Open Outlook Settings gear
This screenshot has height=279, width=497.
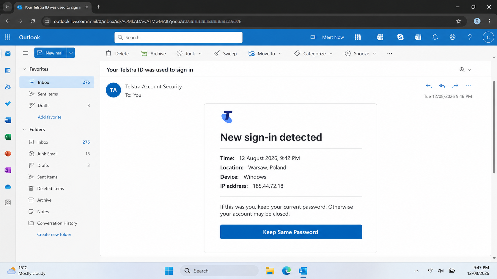tap(452, 37)
